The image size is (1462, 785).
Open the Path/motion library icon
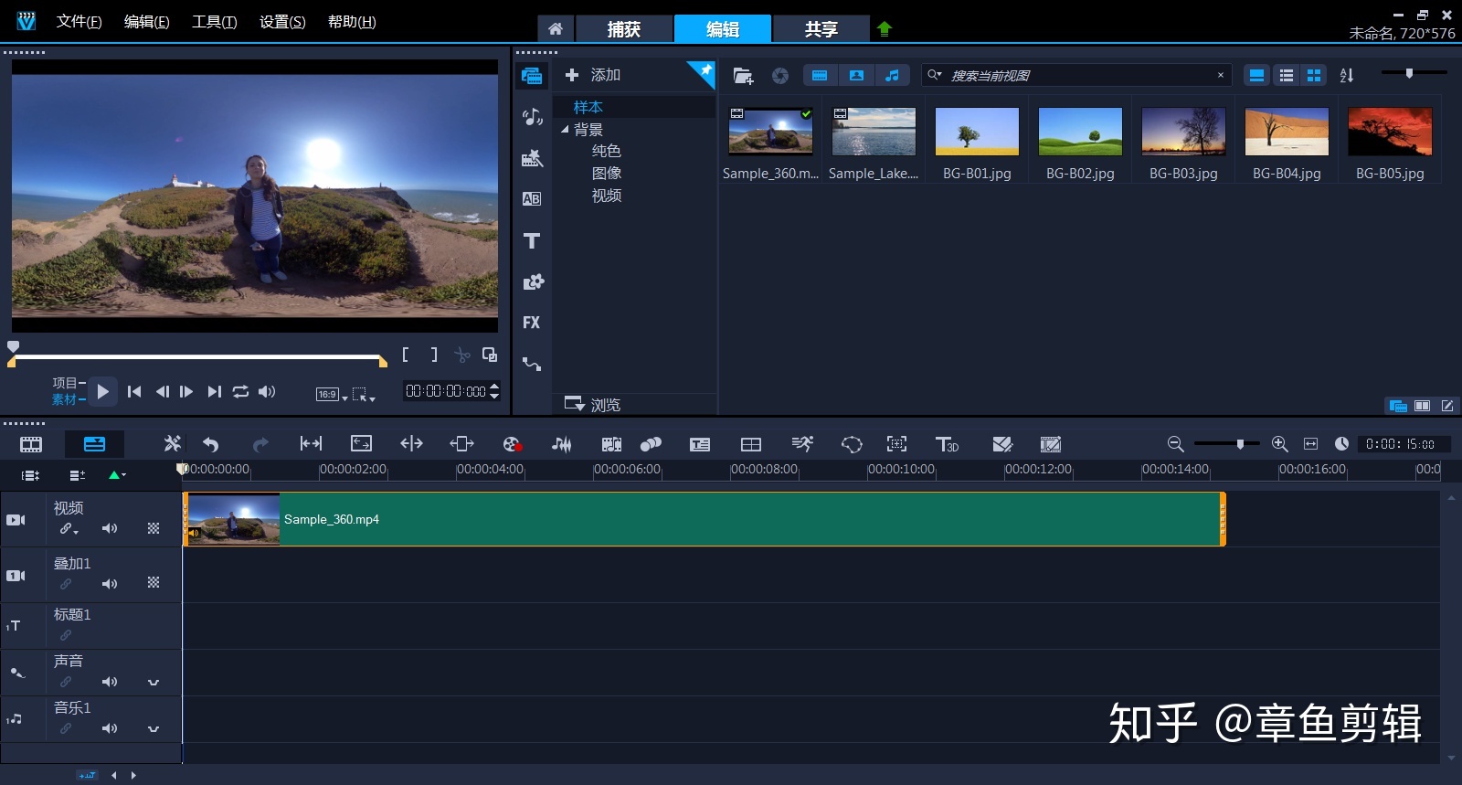click(x=532, y=364)
